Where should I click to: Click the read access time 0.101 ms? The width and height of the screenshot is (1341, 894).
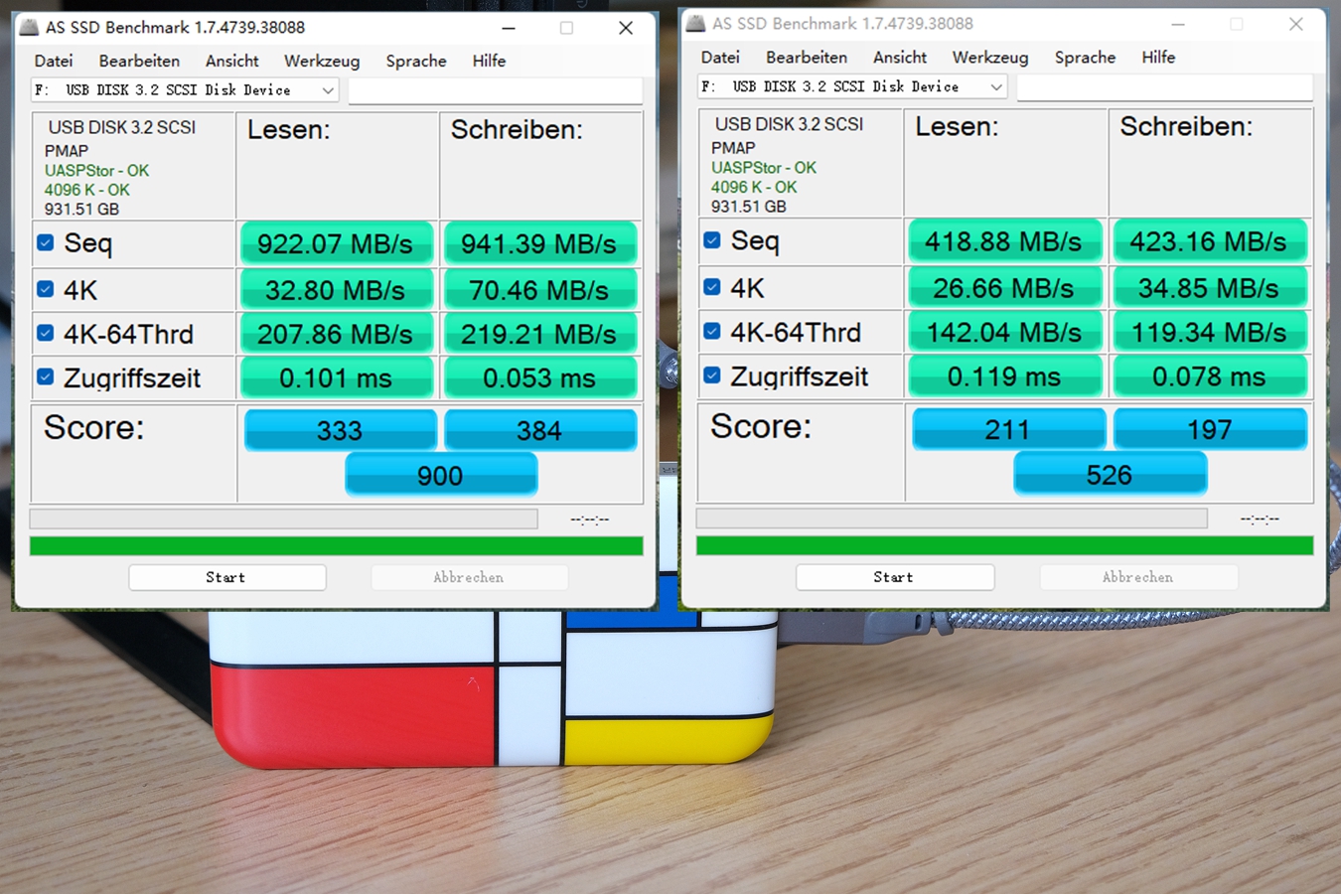click(336, 377)
